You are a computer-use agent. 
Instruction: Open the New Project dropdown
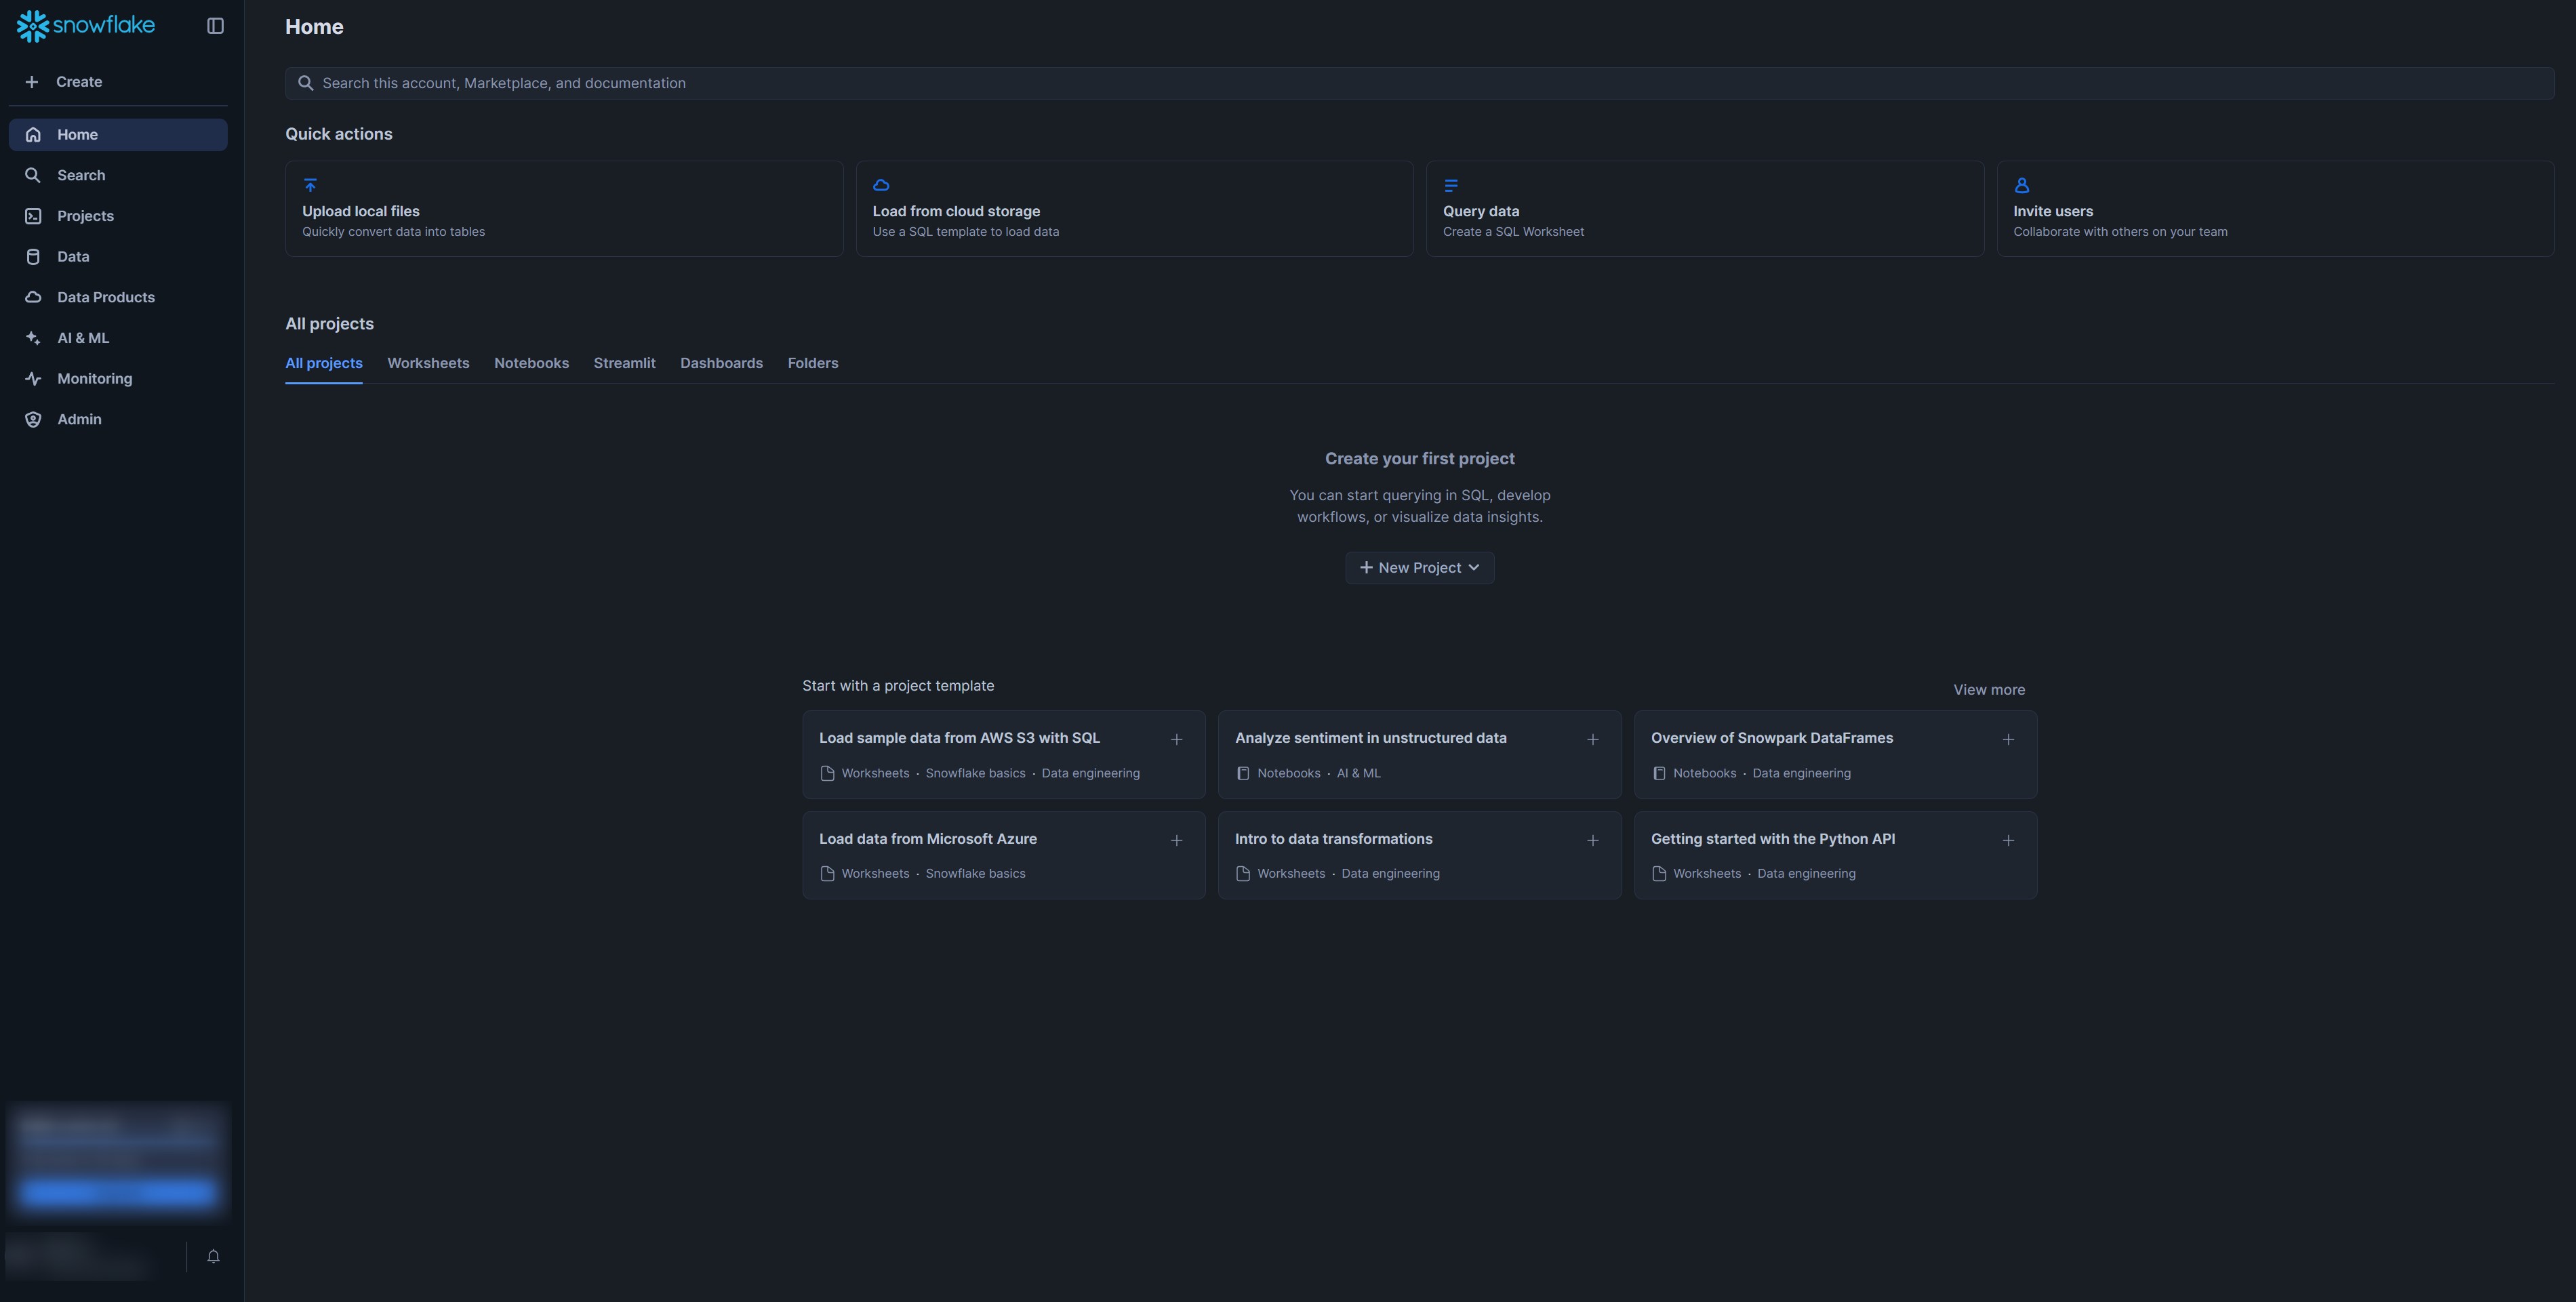point(1419,568)
